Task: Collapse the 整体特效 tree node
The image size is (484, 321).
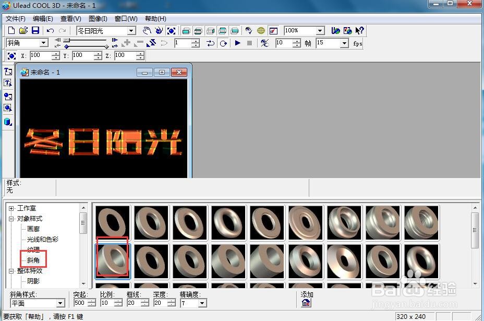Action: [x=11, y=271]
